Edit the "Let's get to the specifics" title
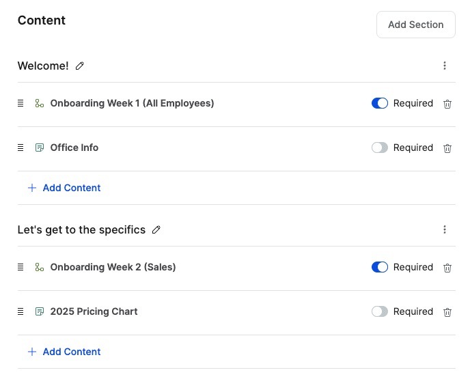 coord(156,230)
